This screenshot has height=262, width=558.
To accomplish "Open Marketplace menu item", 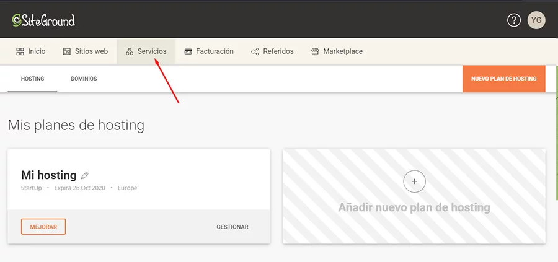I will click(x=337, y=51).
